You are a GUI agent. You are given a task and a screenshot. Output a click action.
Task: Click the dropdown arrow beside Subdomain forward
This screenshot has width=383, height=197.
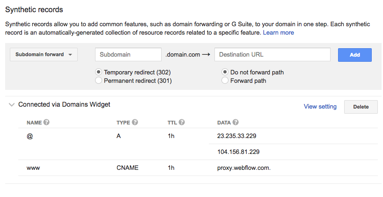70,55
